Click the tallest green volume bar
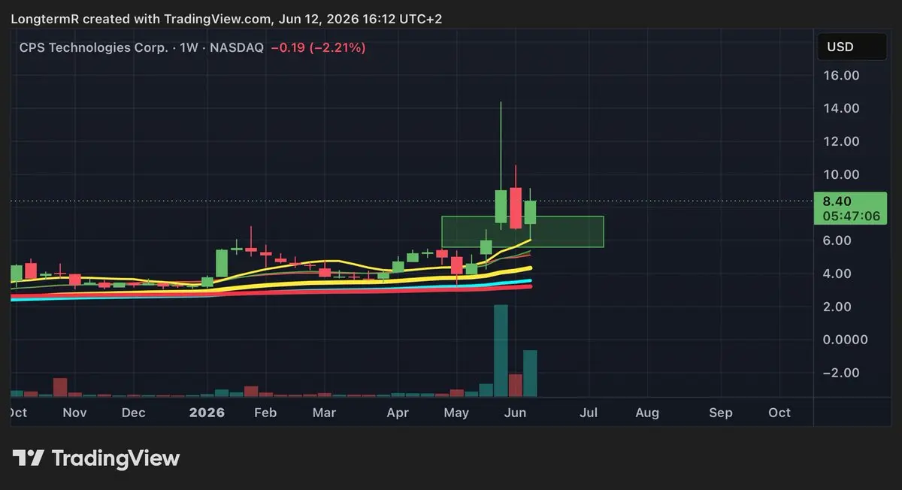902x490 pixels. [x=501, y=350]
